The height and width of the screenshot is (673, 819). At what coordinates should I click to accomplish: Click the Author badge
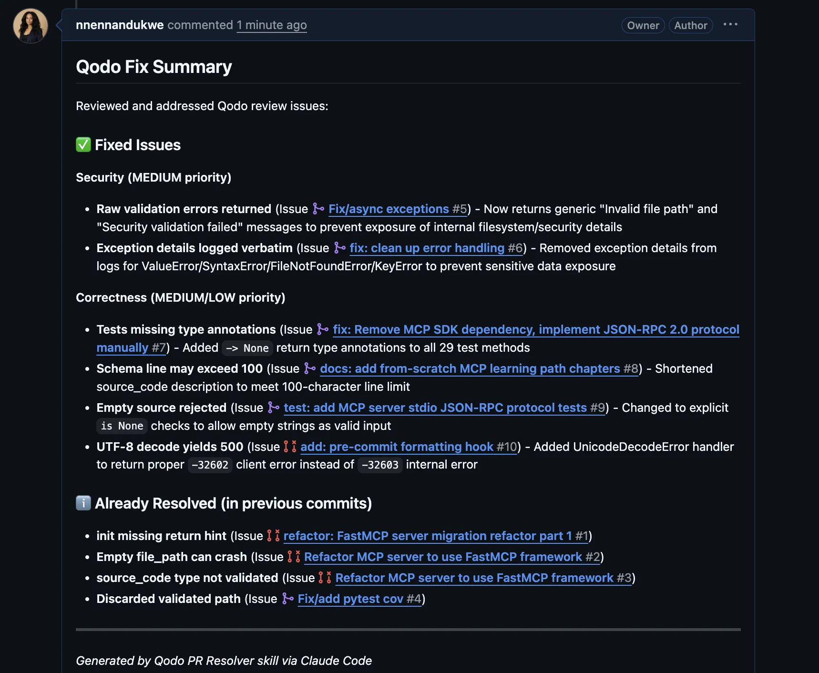pyautogui.click(x=690, y=25)
